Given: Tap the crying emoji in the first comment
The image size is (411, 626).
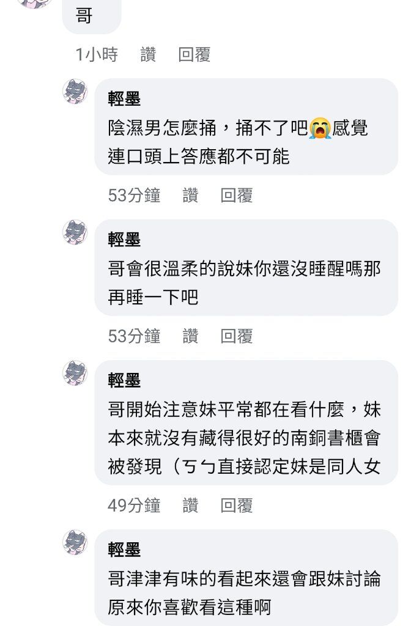Looking at the screenshot, I should pyautogui.click(x=320, y=128).
